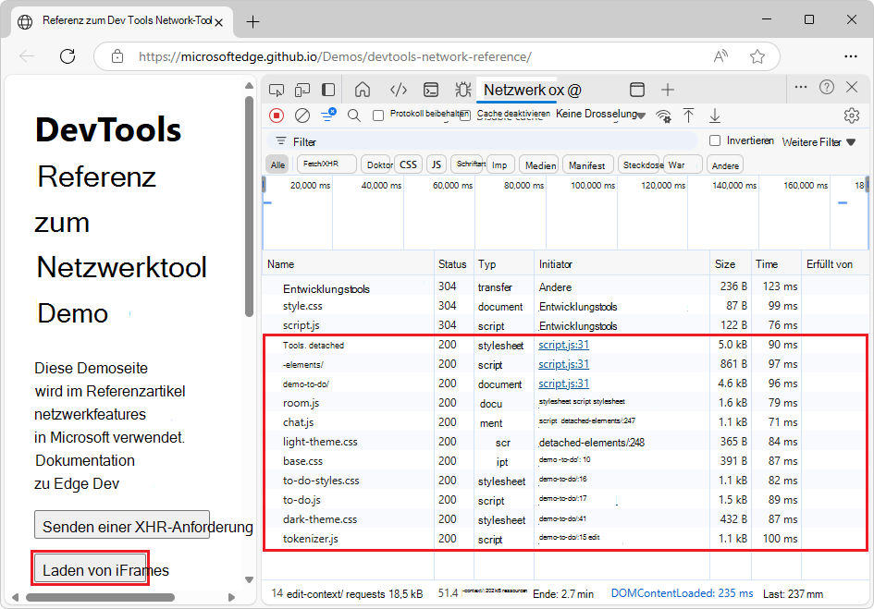Click the import HAR upload arrow

point(688,116)
